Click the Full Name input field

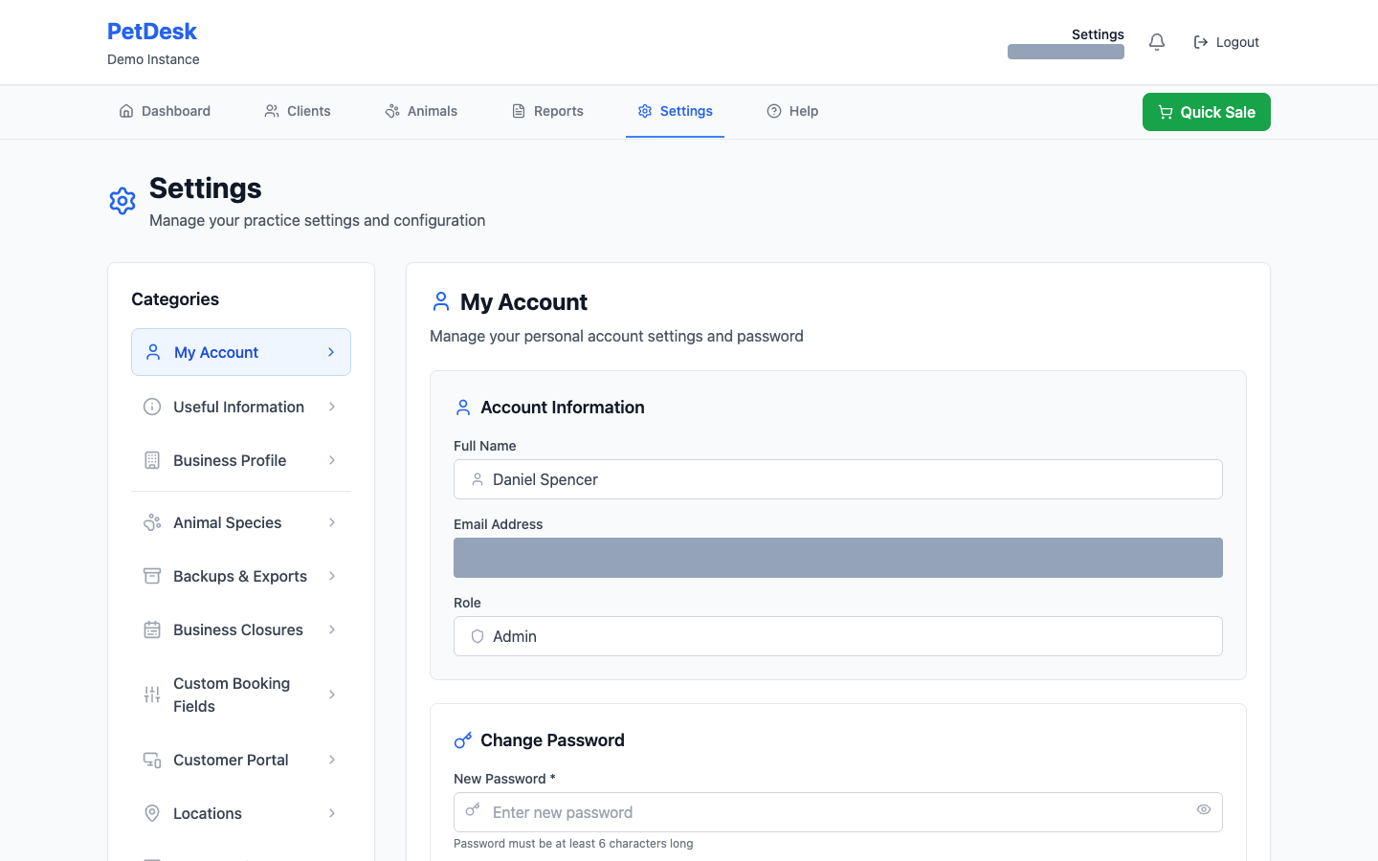coord(838,479)
